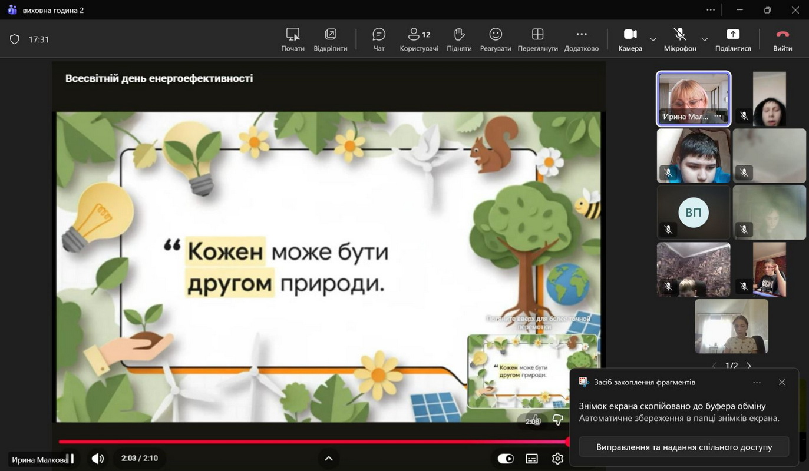Open the reactions (Реагувати) menu

click(x=495, y=39)
